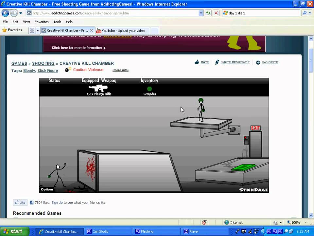Click the red Stop loading icon

216,13
